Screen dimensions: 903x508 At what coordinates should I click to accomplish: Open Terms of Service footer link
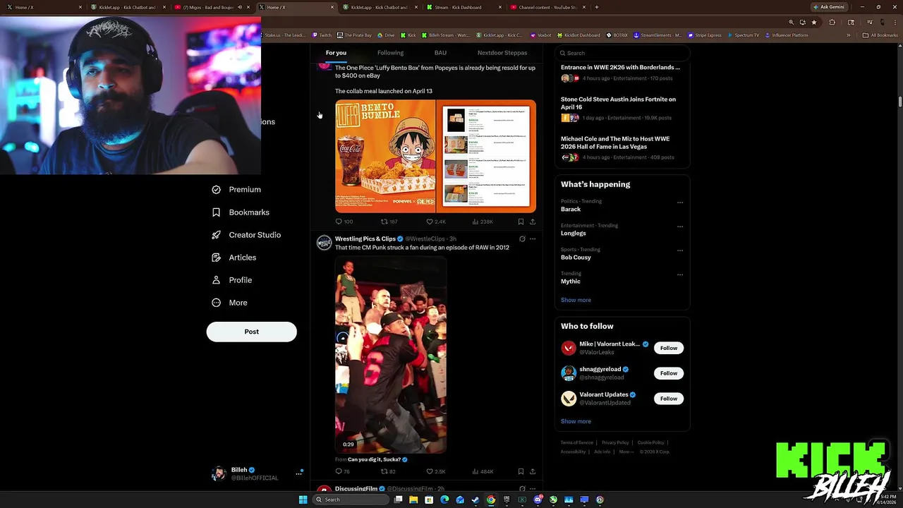(x=577, y=442)
